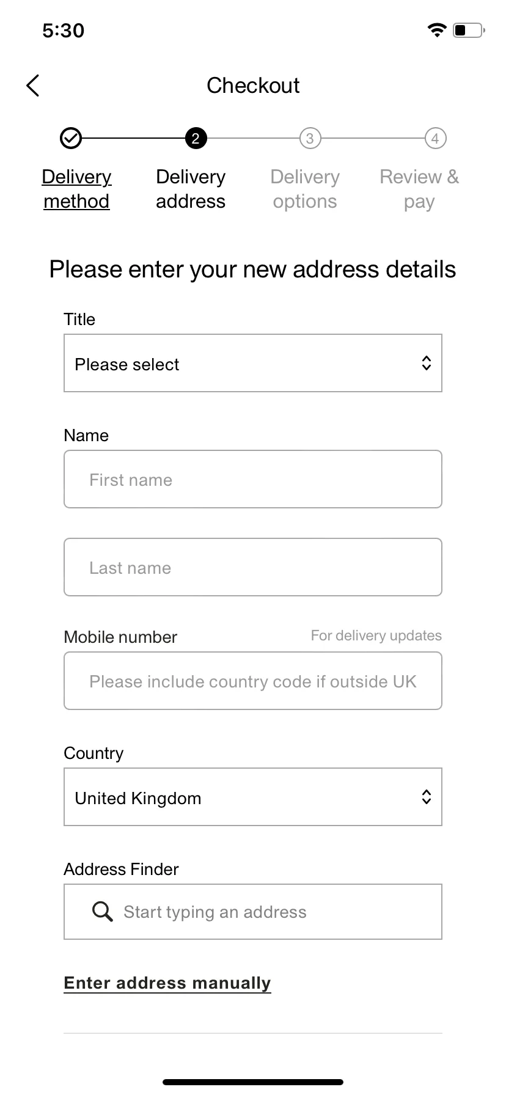506x1095 pixels.
Task: Select the Review & pay step label
Action: pyautogui.click(x=419, y=189)
